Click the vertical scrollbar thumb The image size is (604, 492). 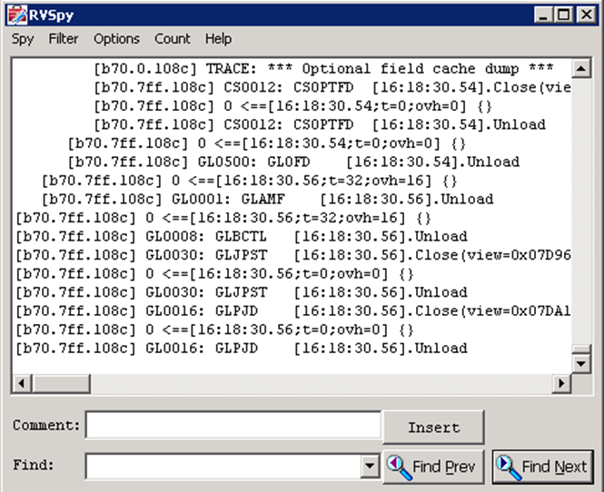pos(581,349)
